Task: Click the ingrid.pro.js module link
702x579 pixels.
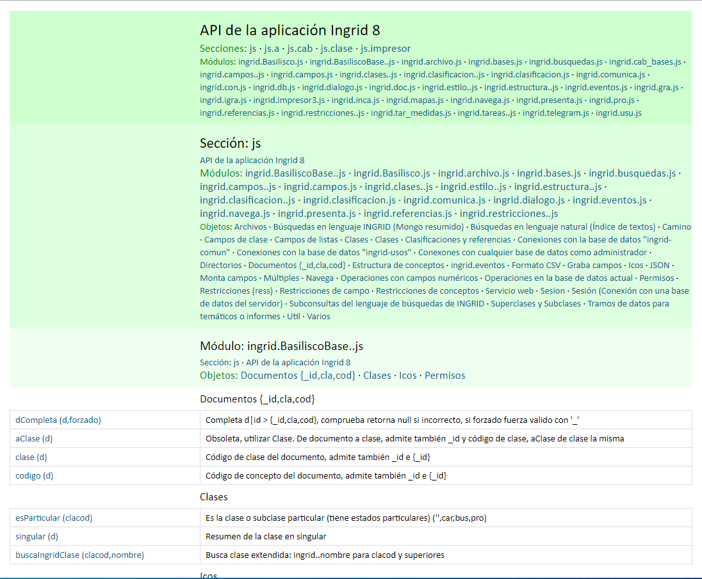Action: click(612, 100)
